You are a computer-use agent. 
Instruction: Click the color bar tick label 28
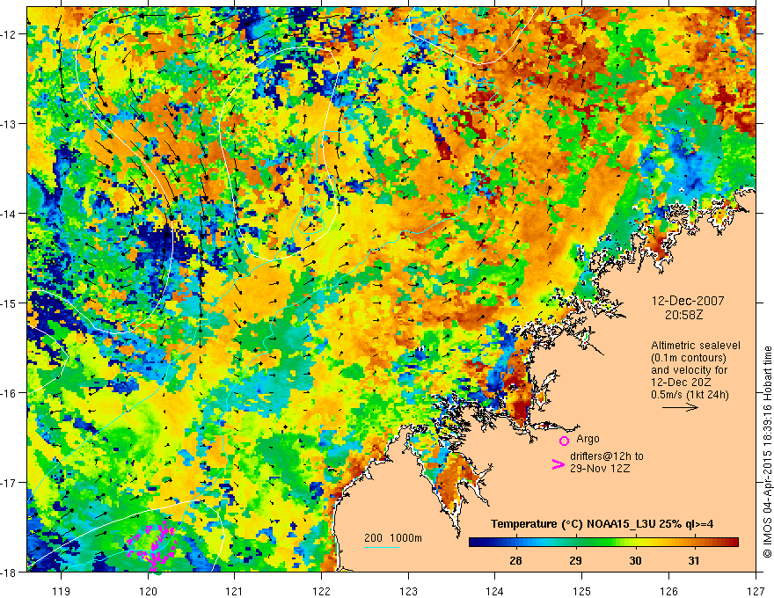[x=515, y=561]
